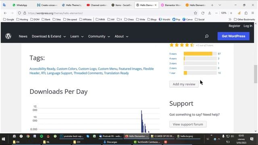Click the 4 stars rating bar

point(200,58)
